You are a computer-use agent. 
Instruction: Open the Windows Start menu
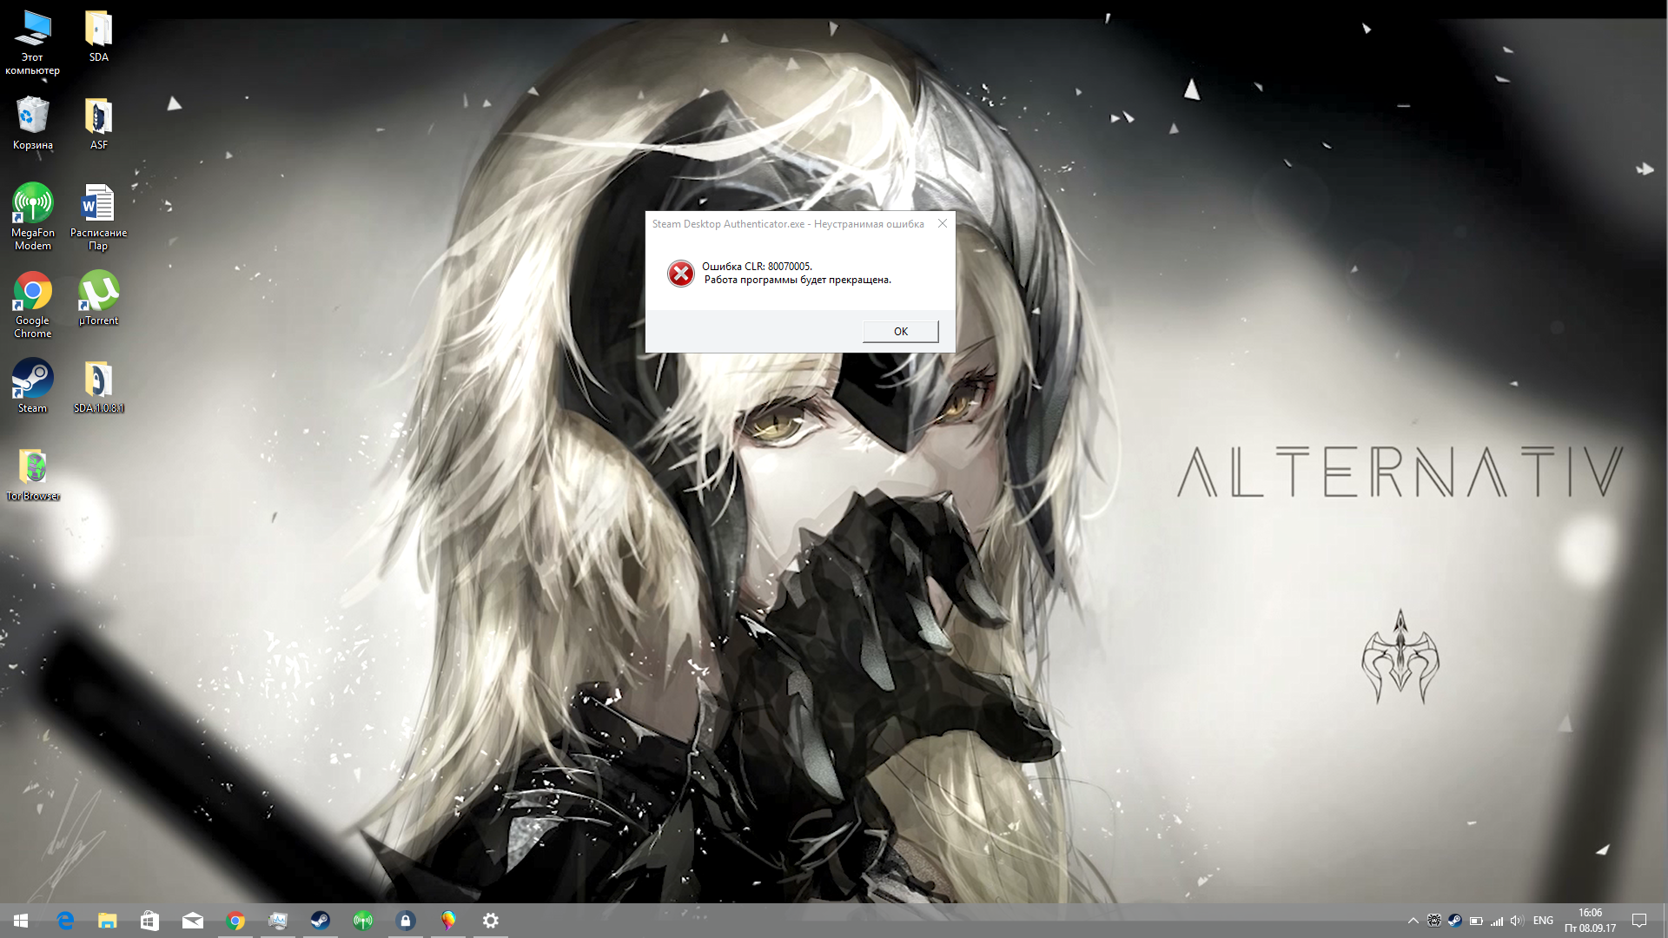[21, 921]
